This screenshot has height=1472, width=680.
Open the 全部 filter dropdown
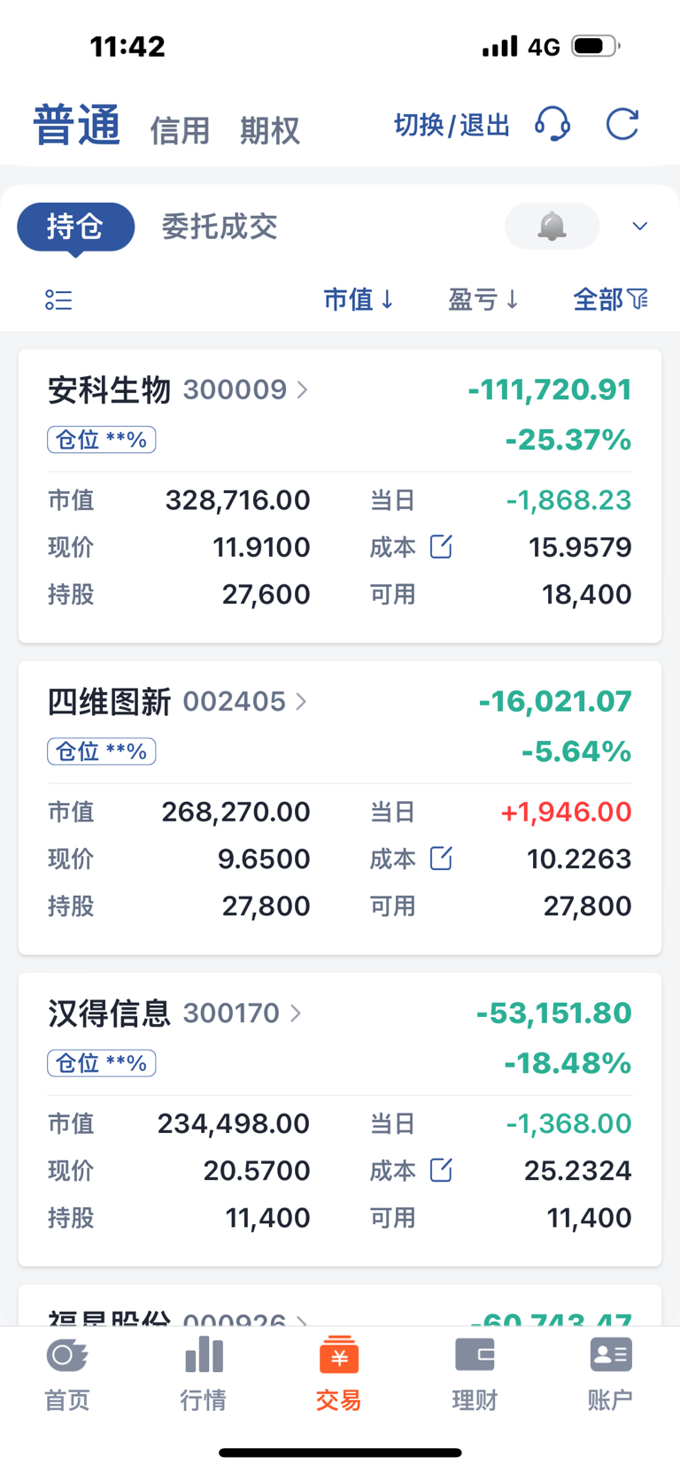click(610, 300)
